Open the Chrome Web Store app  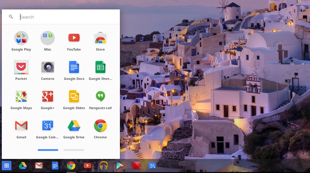coord(100,38)
